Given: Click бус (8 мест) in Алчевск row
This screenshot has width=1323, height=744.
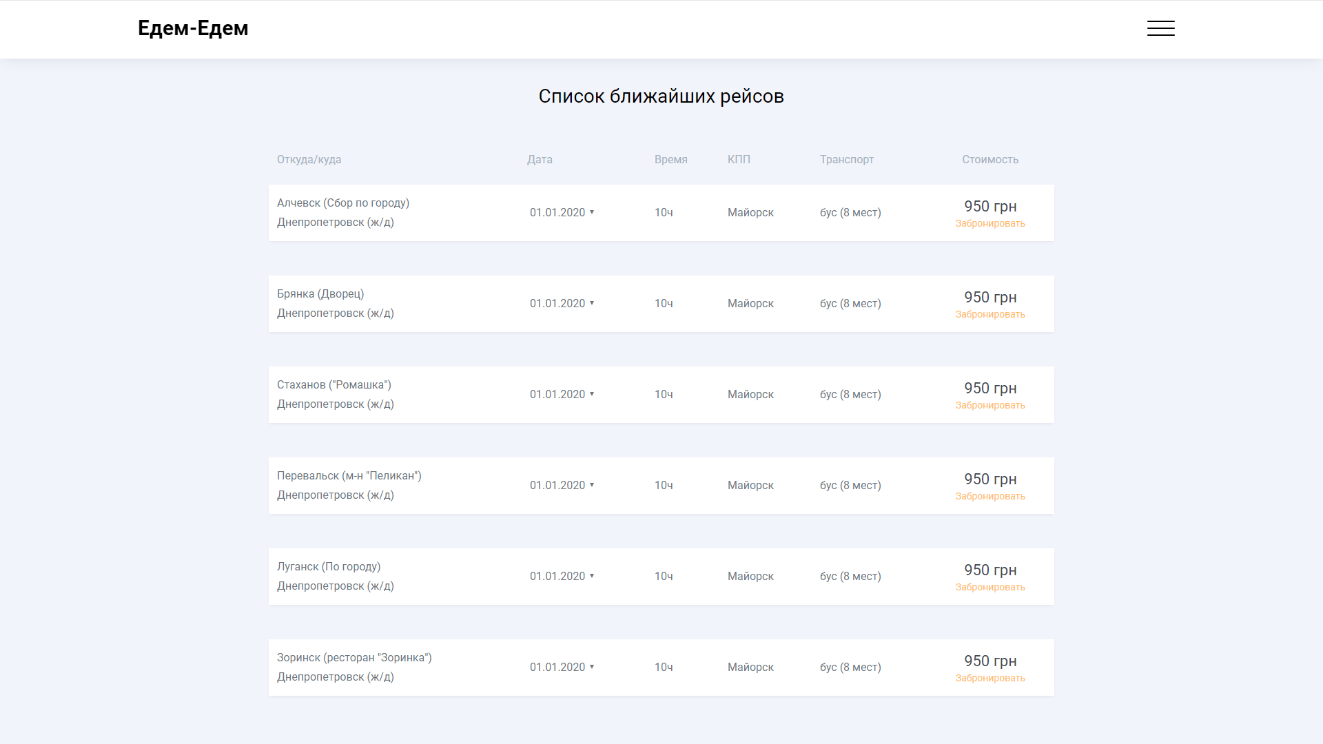Looking at the screenshot, I should (850, 212).
